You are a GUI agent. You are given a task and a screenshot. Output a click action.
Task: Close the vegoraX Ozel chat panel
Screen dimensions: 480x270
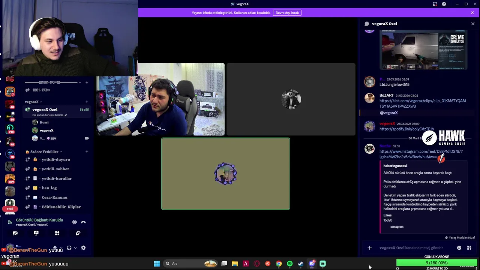point(473,24)
